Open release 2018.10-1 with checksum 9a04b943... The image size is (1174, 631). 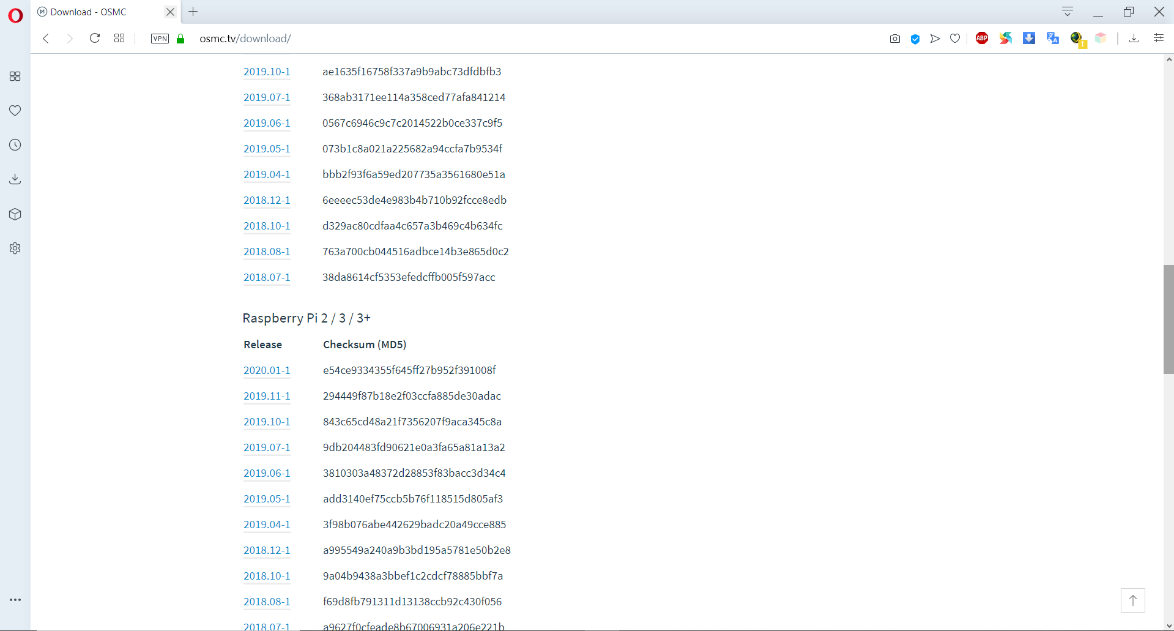[267, 576]
